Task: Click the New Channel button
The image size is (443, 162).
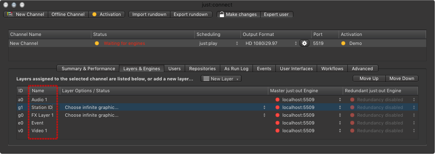Action: (x=26, y=14)
